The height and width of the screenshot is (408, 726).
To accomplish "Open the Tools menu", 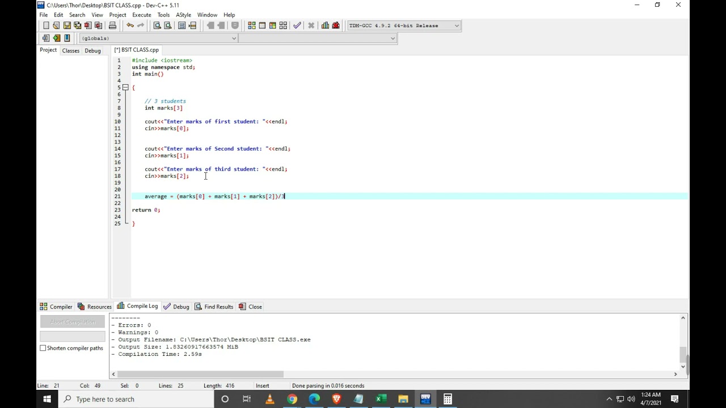I will coord(163,15).
